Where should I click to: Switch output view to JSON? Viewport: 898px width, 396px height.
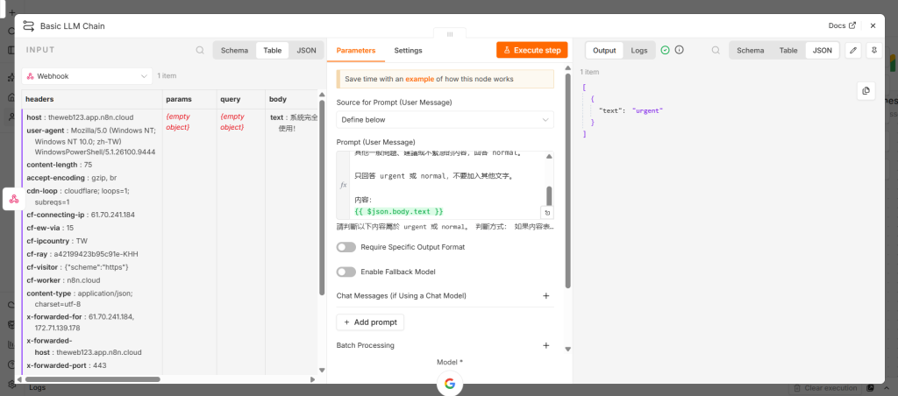coord(823,50)
